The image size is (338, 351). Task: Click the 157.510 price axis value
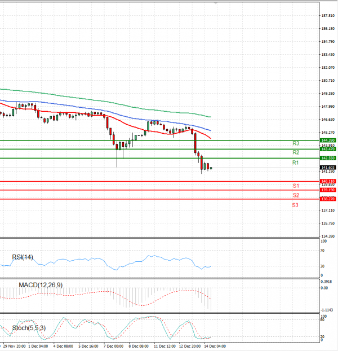click(x=328, y=16)
